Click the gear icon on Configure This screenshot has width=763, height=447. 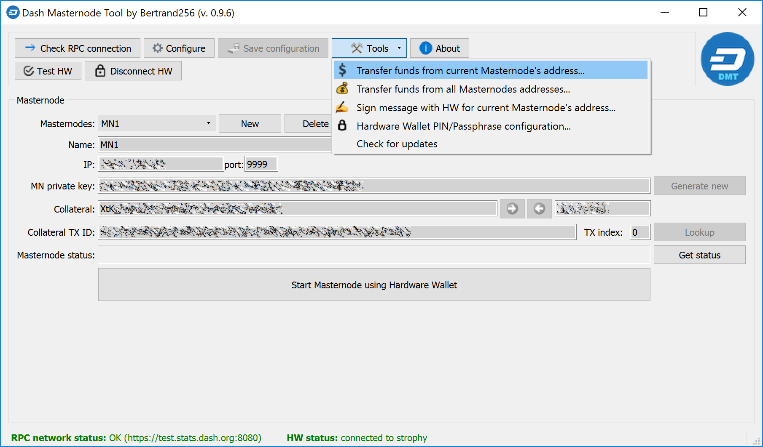point(158,48)
